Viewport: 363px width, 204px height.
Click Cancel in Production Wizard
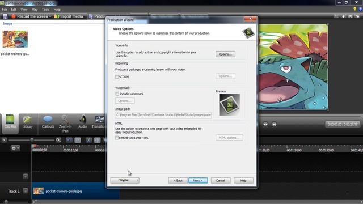click(x=221, y=180)
